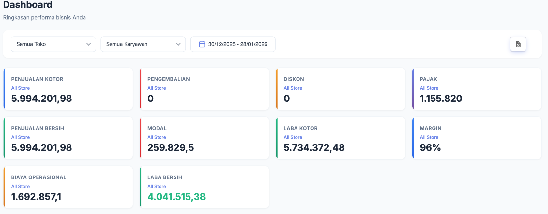Click the Modal value 259.829,5
The image size is (548, 214).
171,148
